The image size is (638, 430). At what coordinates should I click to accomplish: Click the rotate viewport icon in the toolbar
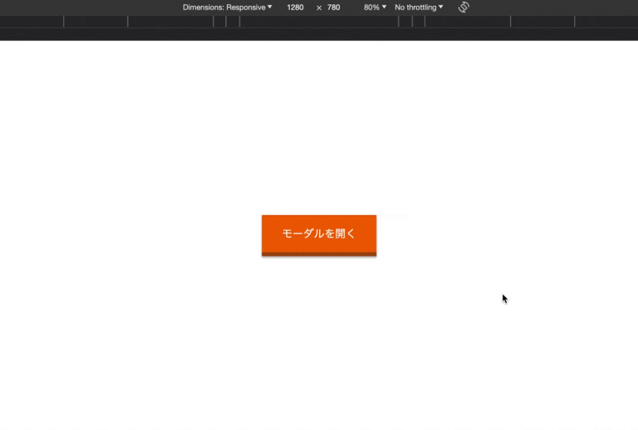tap(463, 7)
